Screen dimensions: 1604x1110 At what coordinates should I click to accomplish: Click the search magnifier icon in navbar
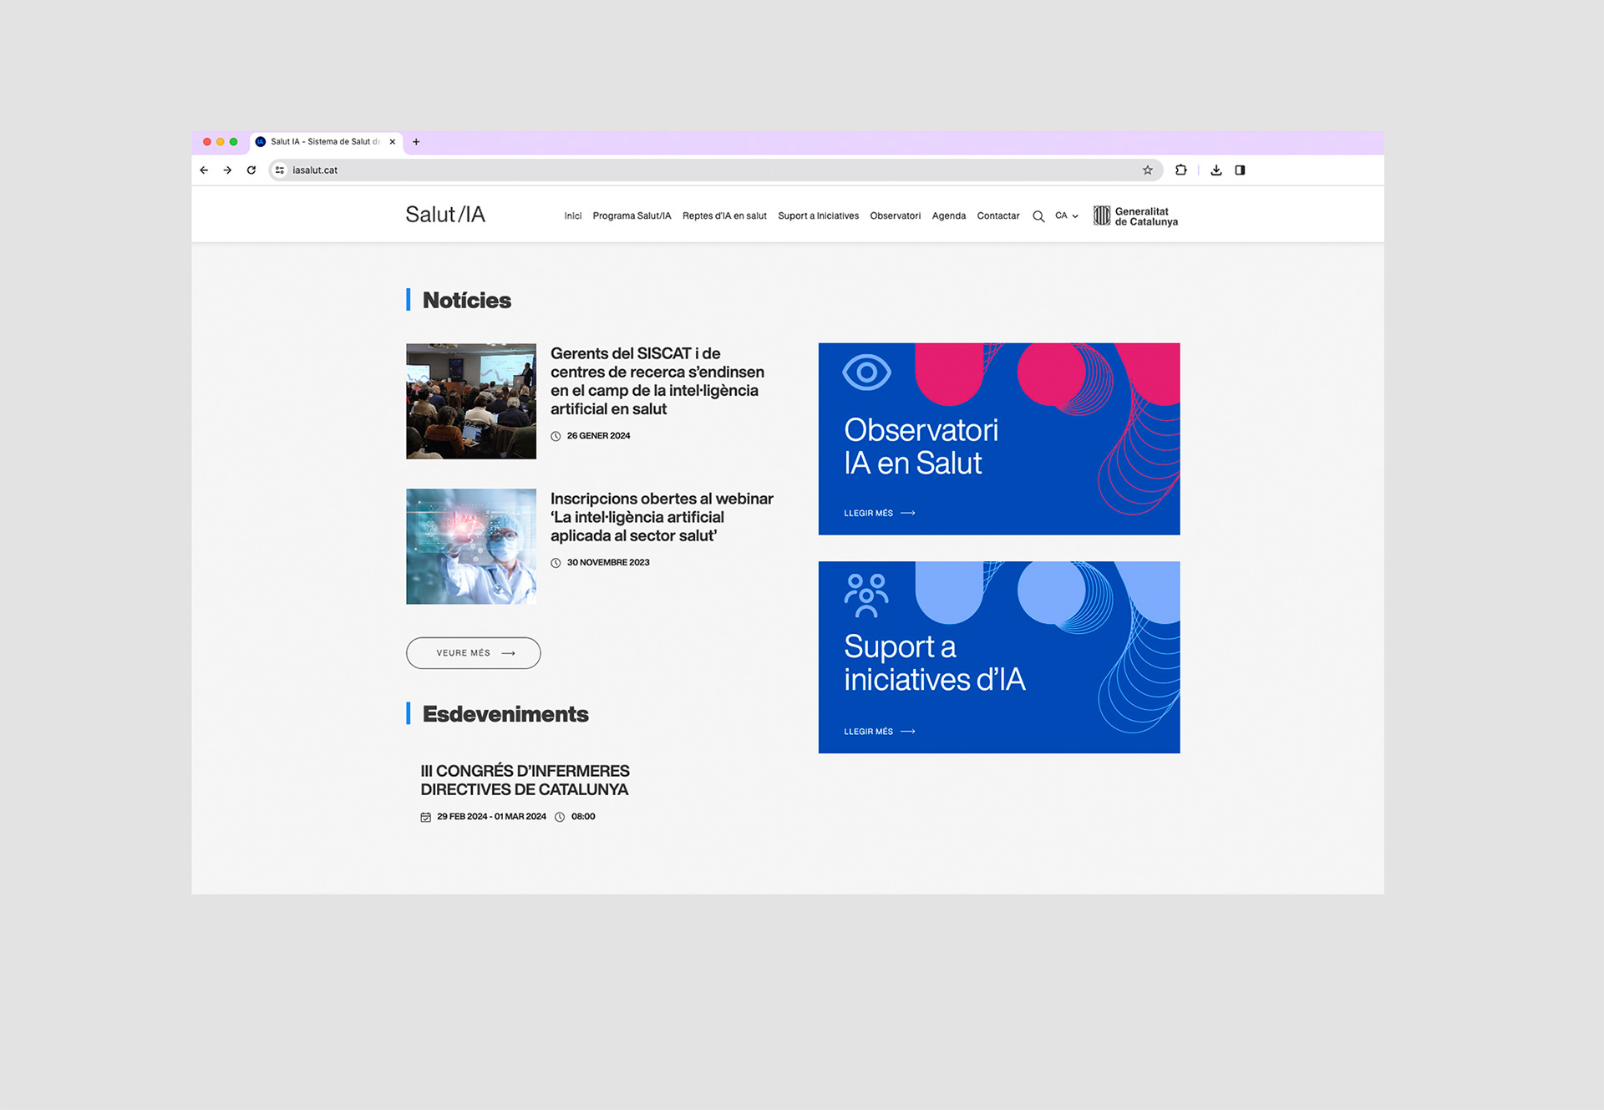click(x=1038, y=216)
